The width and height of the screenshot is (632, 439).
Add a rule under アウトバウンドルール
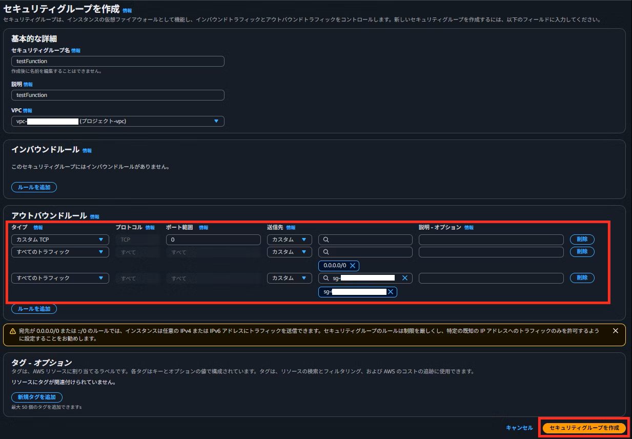(x=34, y=309)
